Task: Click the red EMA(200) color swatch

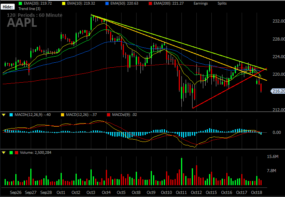Action: point(150,3)
